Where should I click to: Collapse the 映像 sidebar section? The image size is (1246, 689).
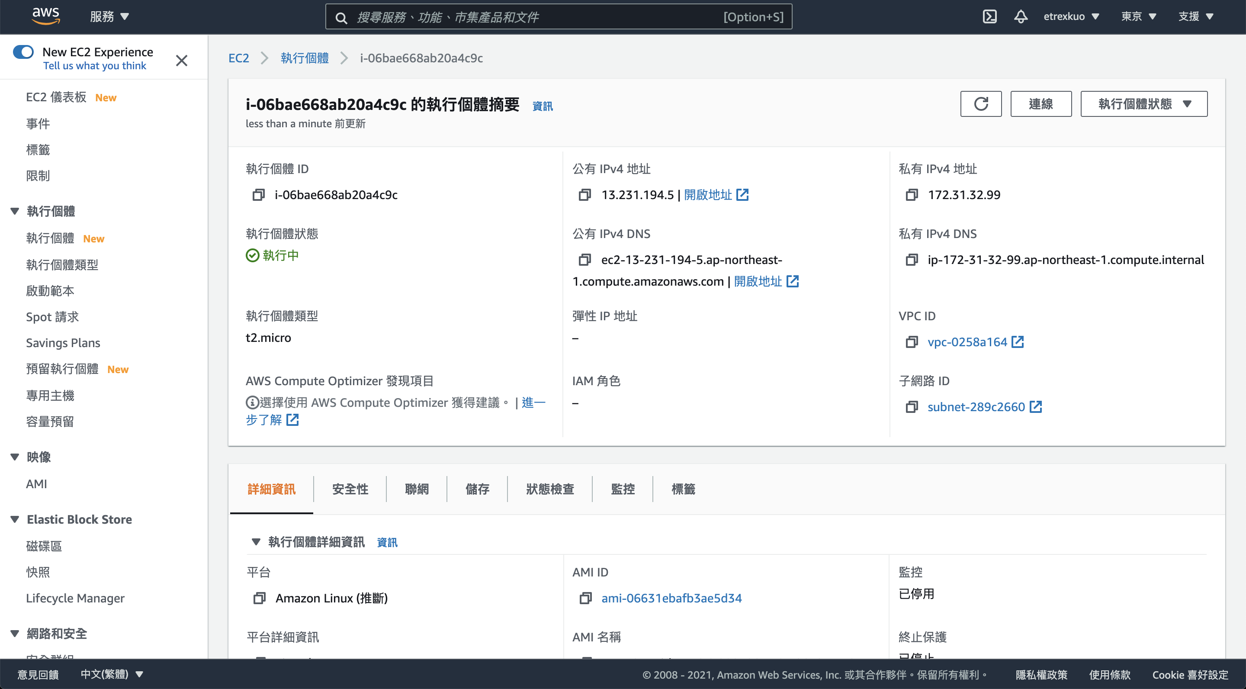click(15, 457)
